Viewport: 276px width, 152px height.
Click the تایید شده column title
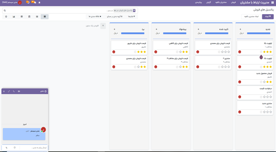[224, 29]
